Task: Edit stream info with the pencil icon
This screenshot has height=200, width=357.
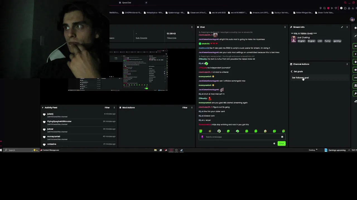Action: pyautogui.click(x=342, y=27)
